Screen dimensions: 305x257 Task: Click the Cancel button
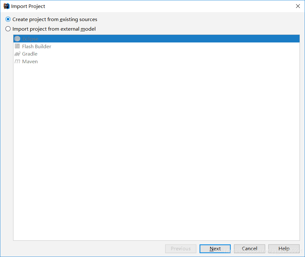tap(249, 249)
